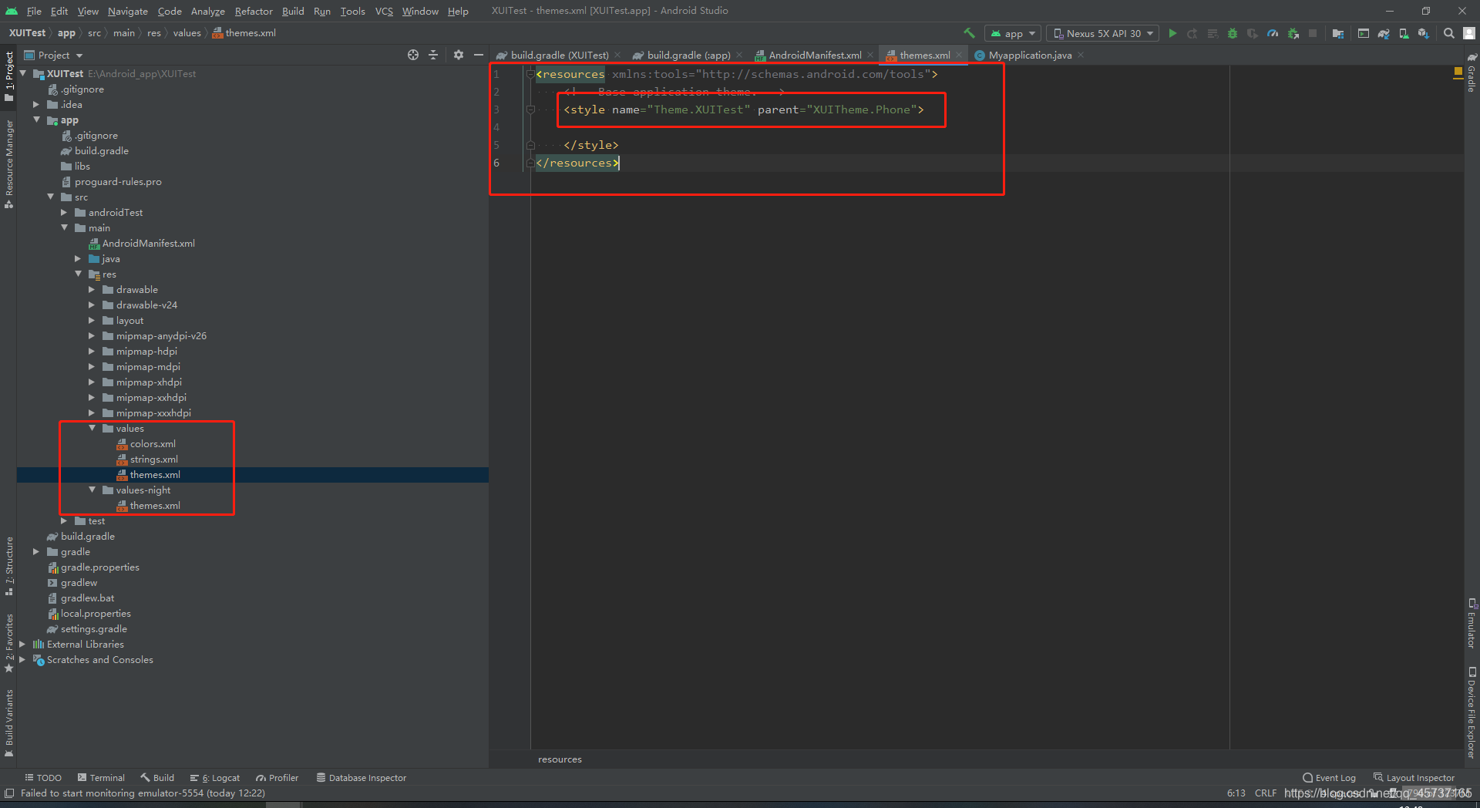Click the user account avatar icon
This screenshot has width=1480, height=808.
1469,33
